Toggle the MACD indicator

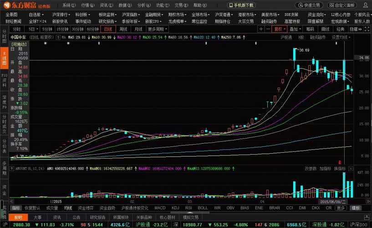(x=160, y=208)
